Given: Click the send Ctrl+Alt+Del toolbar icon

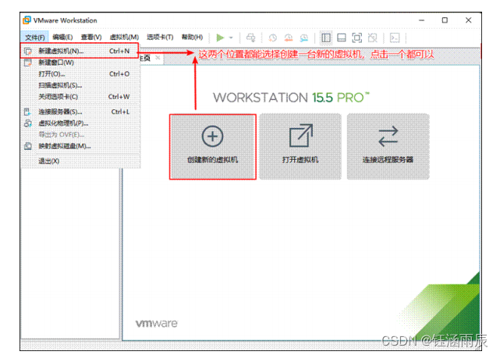Looking at the screenshot, I should [x=250, y=38].
